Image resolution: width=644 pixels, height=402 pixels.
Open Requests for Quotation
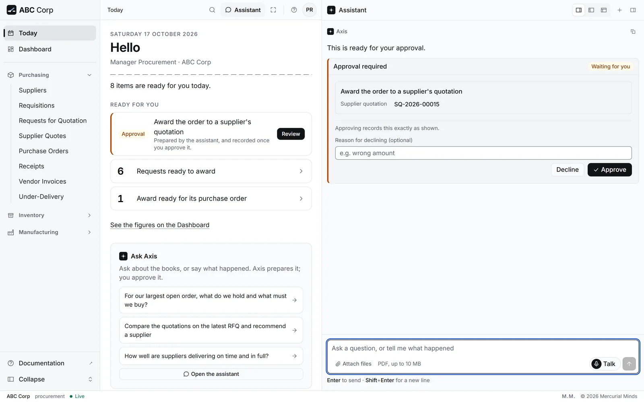pos(53,121)
